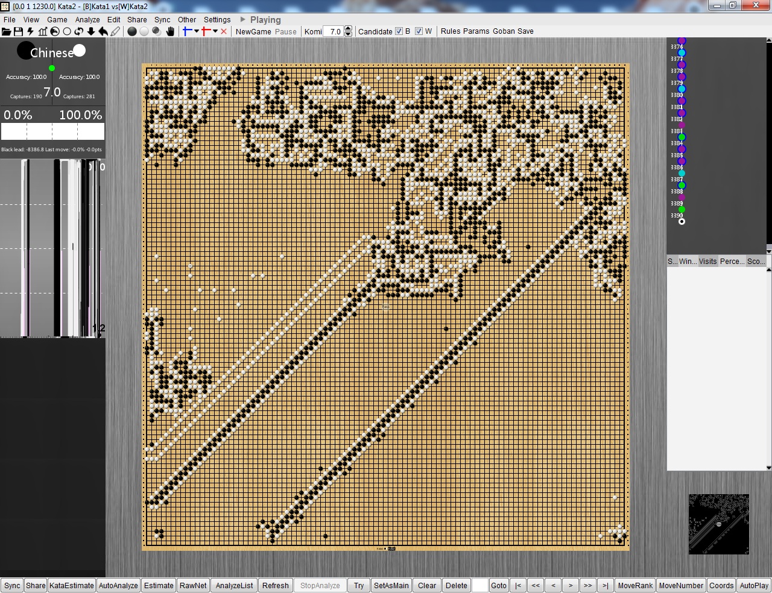Screen dimensions: 772x593
Task: Click the undo back arrow icon
Action: tap(103, 31)
